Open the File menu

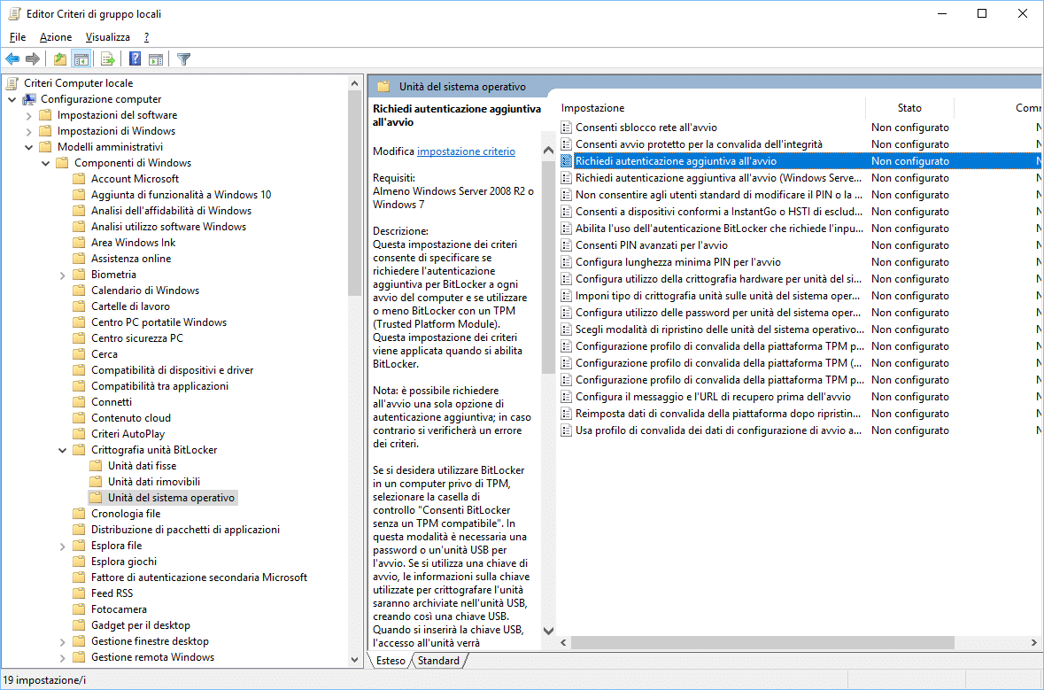pyautogui.click(x=18, y=37)
